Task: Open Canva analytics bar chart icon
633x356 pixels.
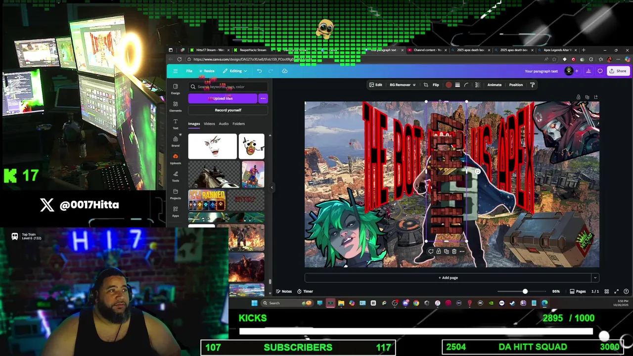Action: [x=588, y=71]
